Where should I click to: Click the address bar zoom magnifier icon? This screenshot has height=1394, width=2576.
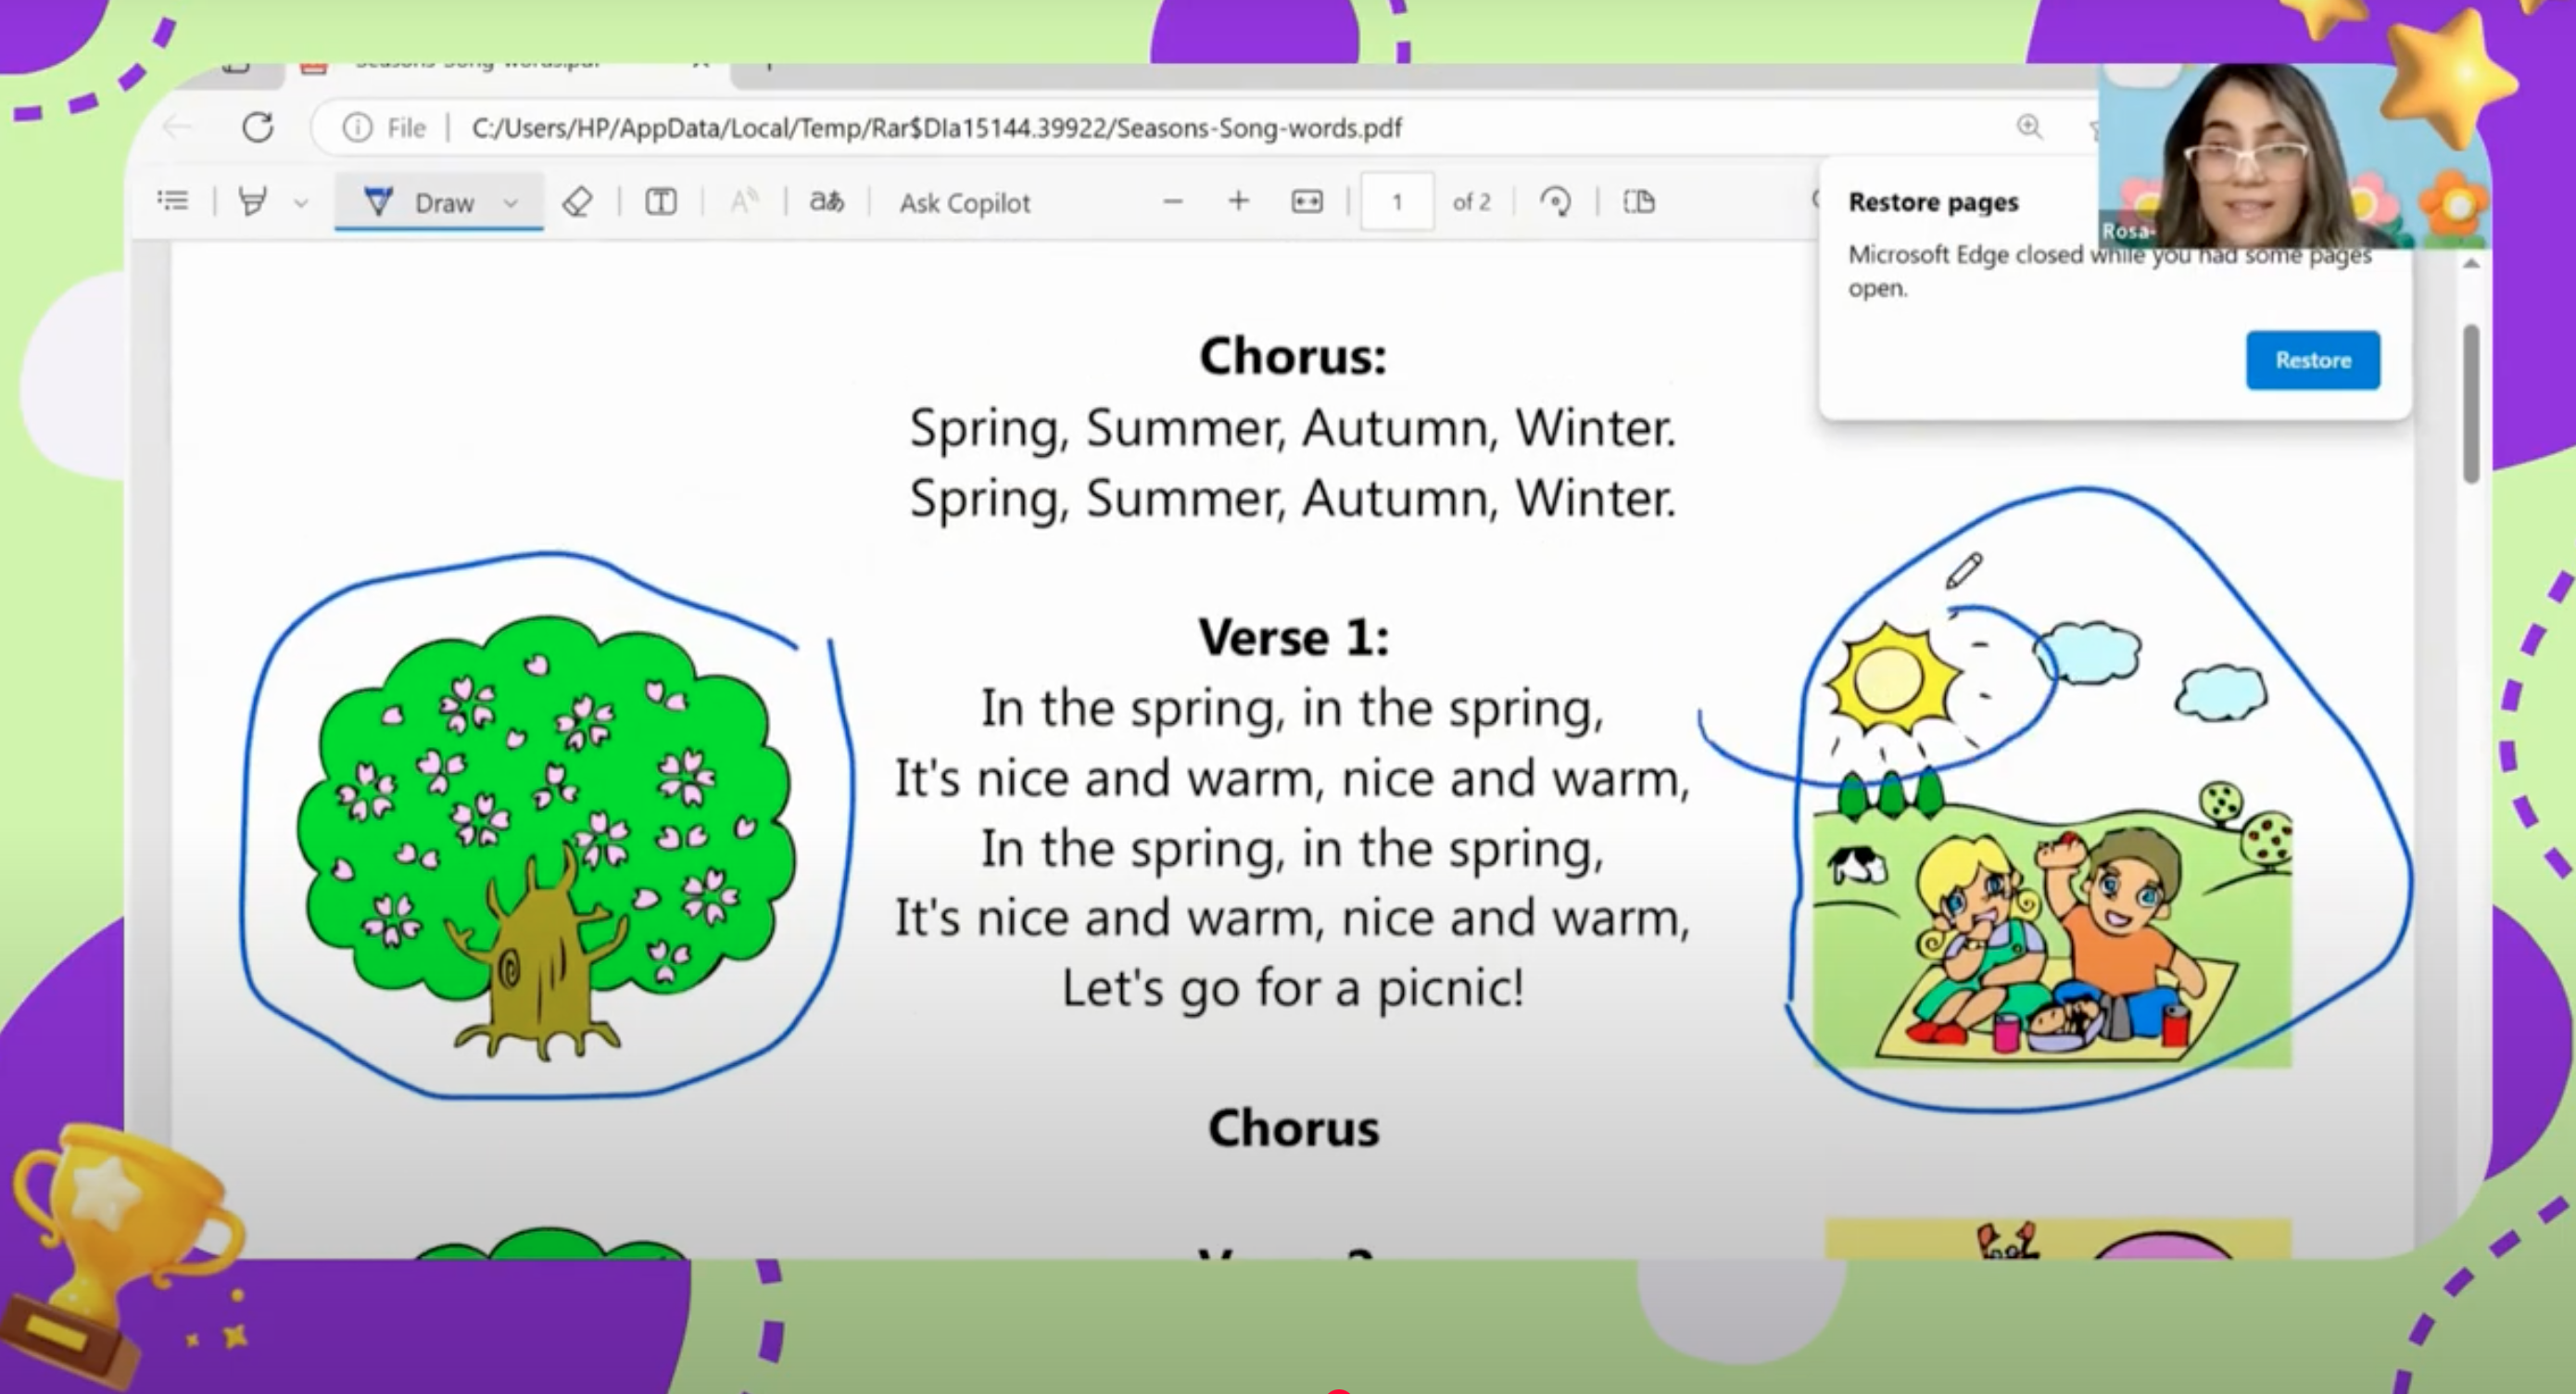click(2029, 127)
